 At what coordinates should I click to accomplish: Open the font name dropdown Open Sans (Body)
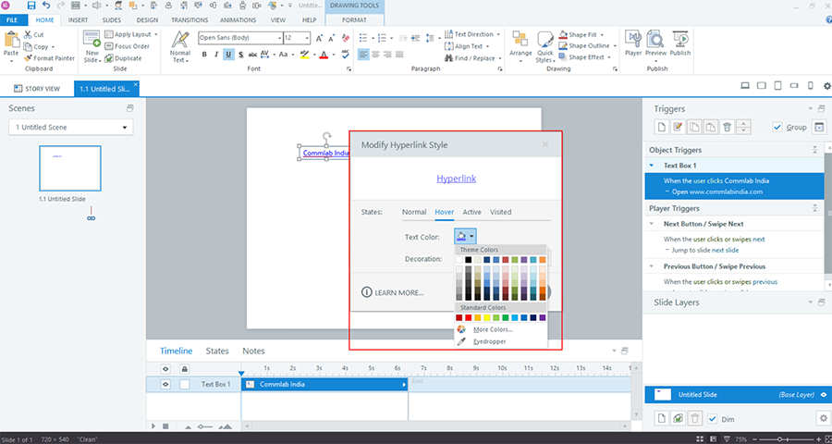279,38
